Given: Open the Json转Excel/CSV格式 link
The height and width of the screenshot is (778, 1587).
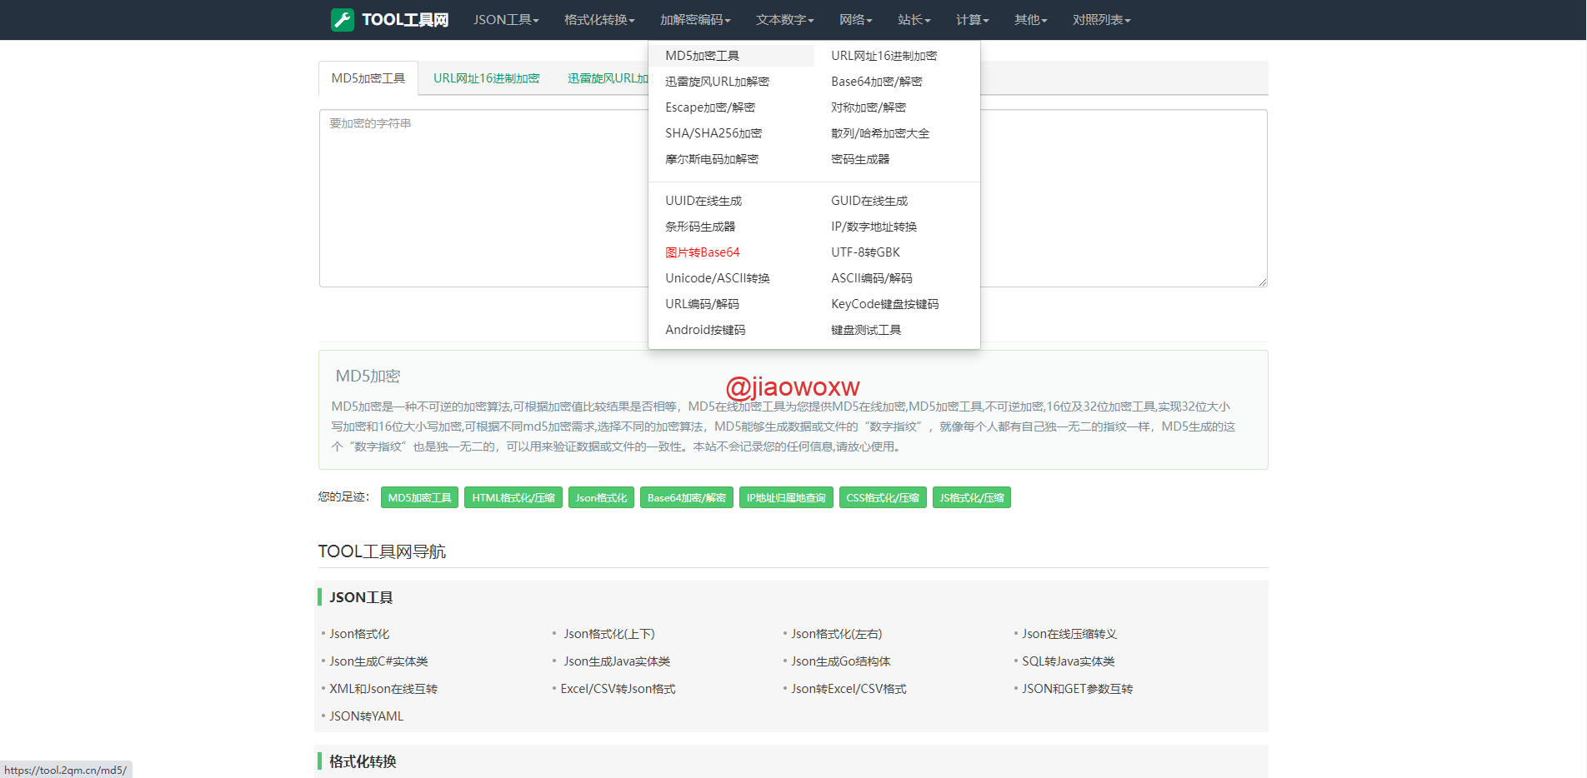Looking at the screenshot, I should coord(849,689).
